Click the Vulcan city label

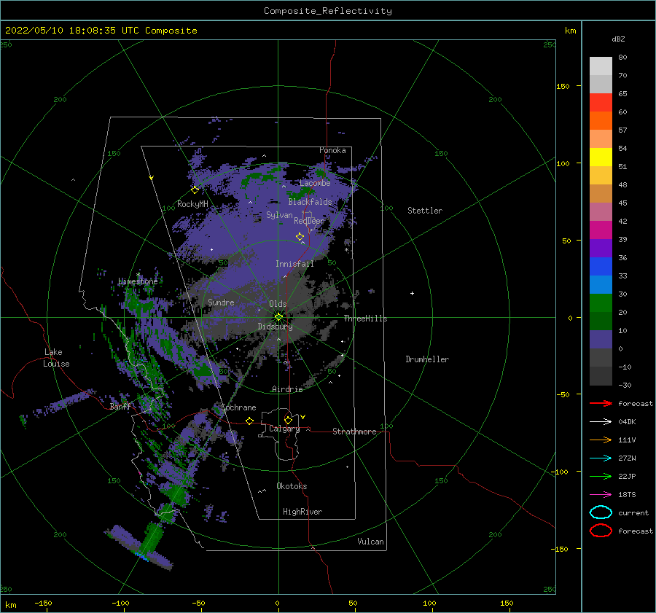[370, 542]
